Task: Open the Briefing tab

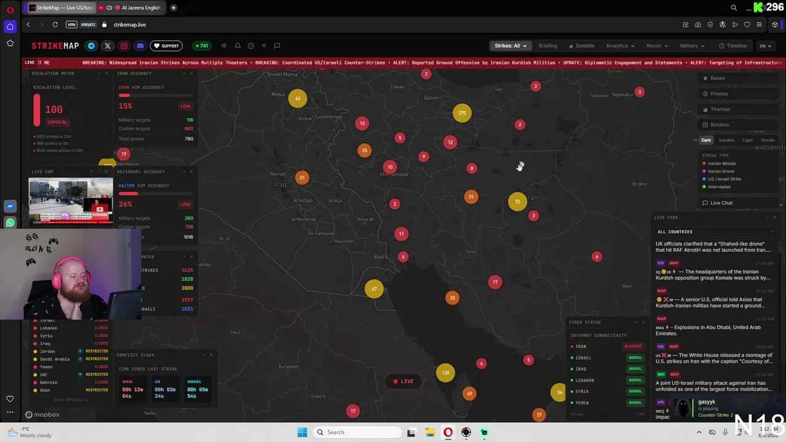Action: tap(548, 45)
